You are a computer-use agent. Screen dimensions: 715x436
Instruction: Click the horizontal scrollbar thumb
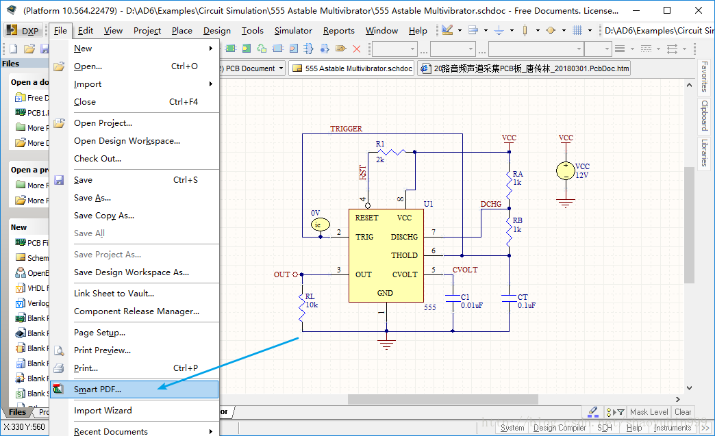(x=443, y=400)
